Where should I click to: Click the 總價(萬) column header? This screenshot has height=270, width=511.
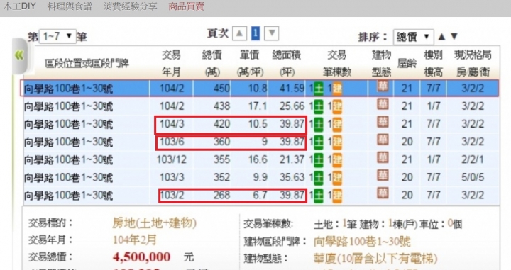[x=212, y=63]
